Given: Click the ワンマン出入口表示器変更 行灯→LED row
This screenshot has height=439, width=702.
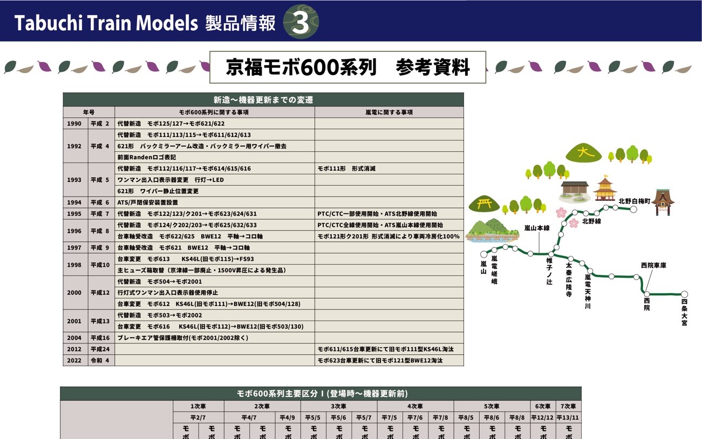Looking at the screenshot, I should click(x=215, y=180).
